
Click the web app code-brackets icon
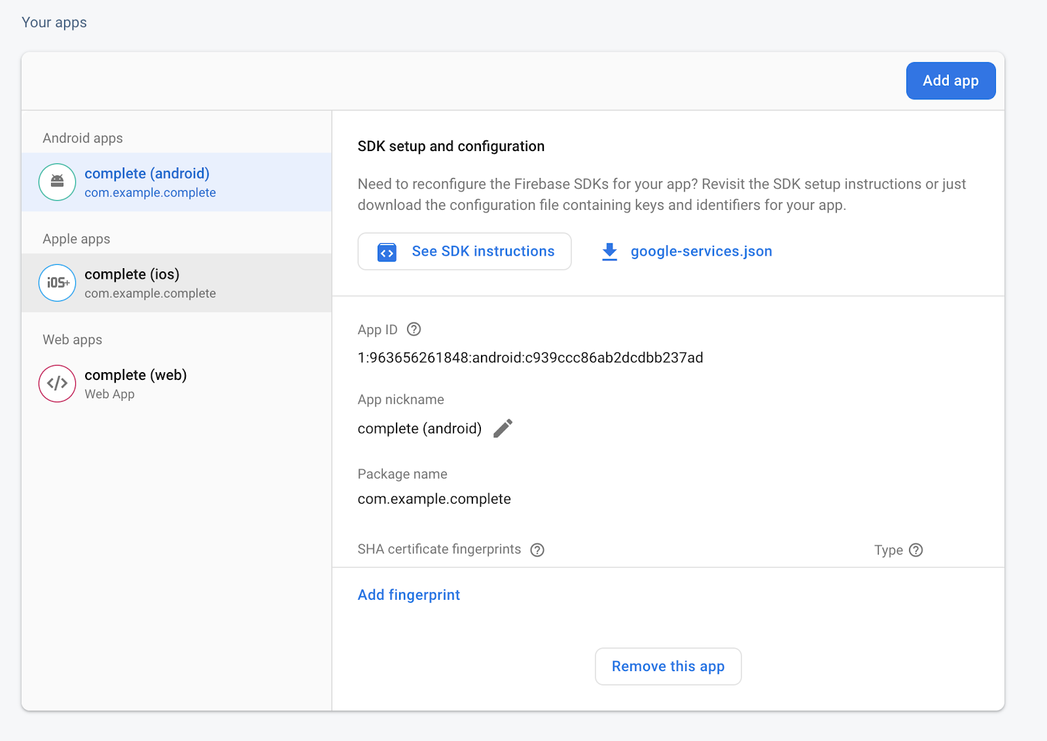click(x=58, y=383)
